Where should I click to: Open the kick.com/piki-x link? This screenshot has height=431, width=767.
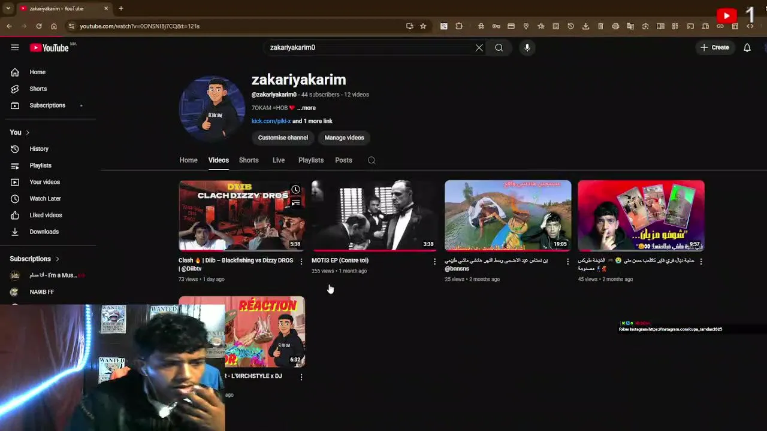(x=271, y=121)
